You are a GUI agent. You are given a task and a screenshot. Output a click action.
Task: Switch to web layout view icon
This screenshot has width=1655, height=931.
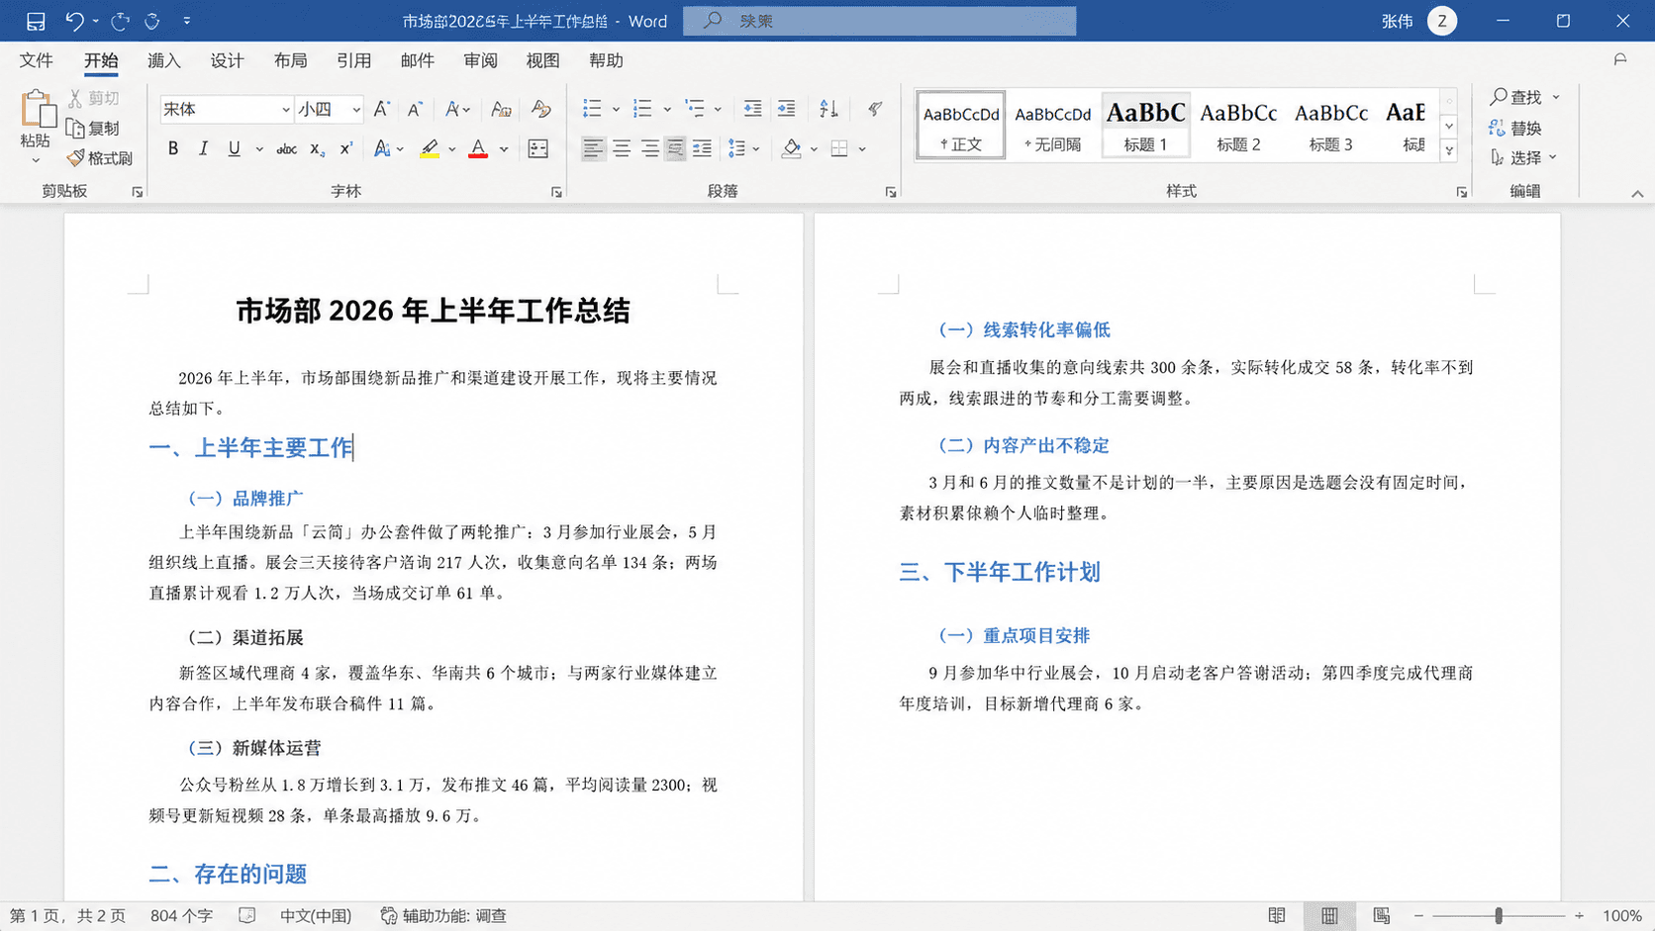coord(1382,916)
